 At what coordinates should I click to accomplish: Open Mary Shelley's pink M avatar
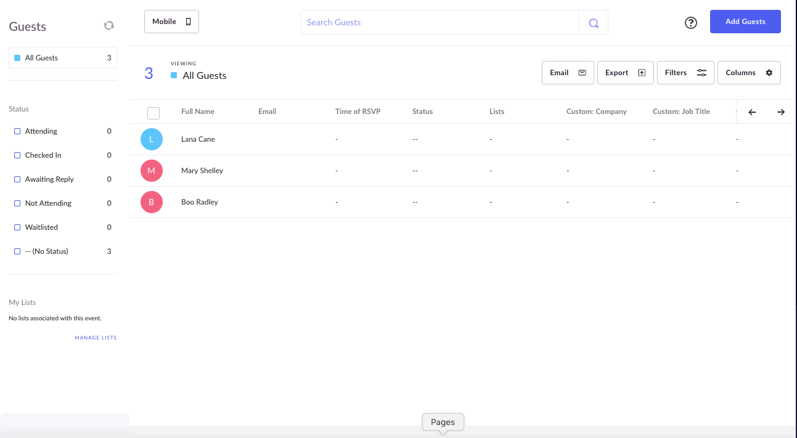[152, 171]
